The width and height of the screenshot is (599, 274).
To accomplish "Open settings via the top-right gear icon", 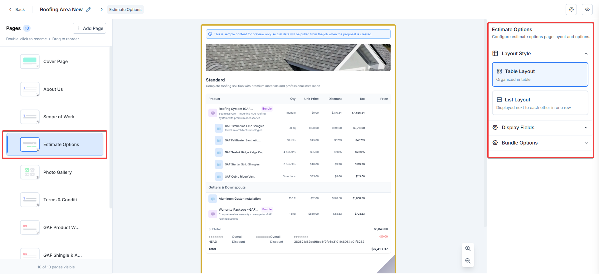I will point(571,9).
